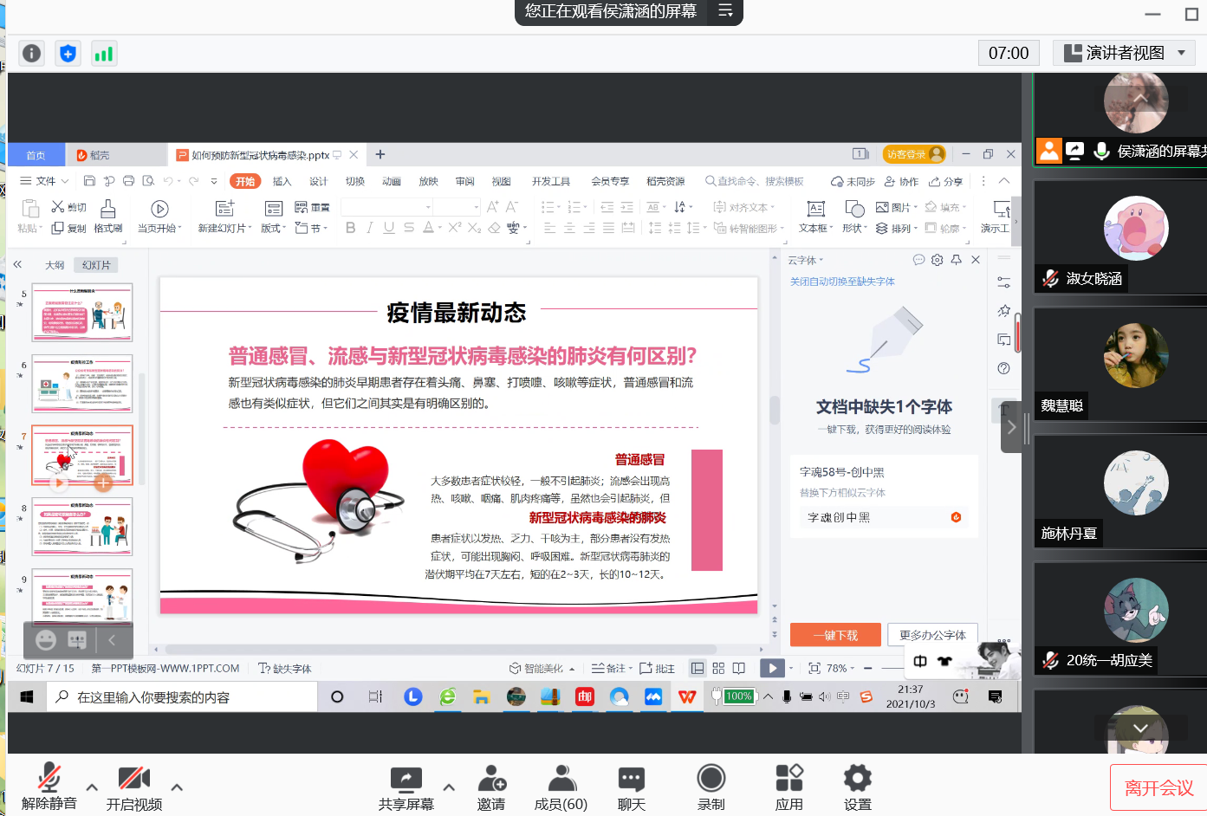Open meeting Settings gear icon
This screenshot has width=1207, height=816.
click(x=857, y=779)
